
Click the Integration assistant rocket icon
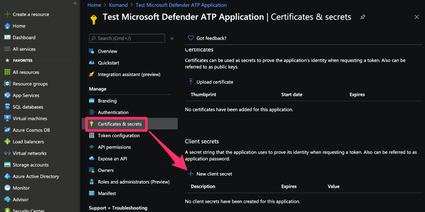point(92,74)
